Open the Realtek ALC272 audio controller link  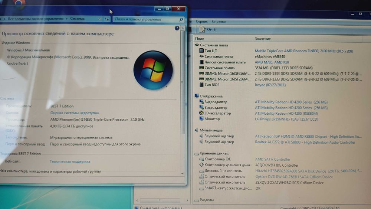[x=305, y=142]
